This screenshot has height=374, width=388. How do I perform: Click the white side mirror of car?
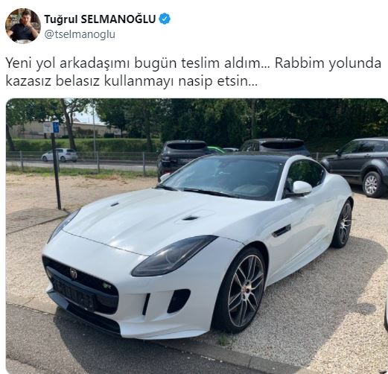302,188
